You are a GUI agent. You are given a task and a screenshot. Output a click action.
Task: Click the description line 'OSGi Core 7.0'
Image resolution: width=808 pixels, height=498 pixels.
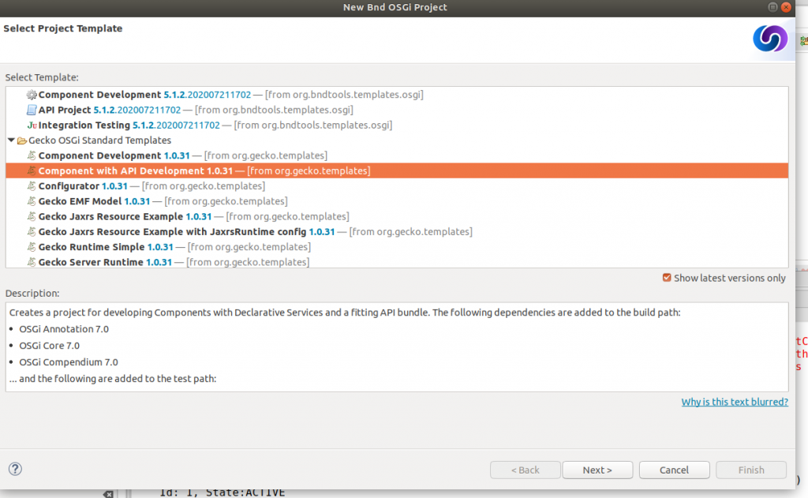click(50, 346)
